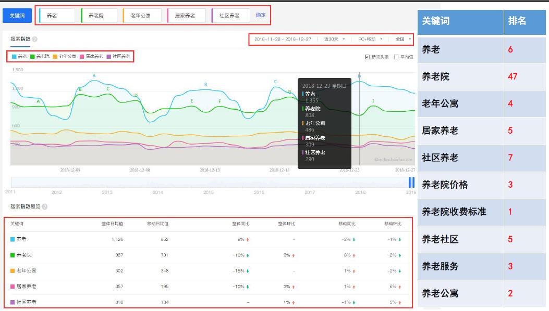Click the 居家养老 keyword input box
Image resolution: width=549 pixels, height=311 pixels.
187,16
